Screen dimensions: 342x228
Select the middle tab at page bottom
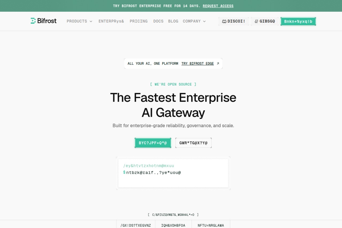pyautogui.click(x=173, y=224)
